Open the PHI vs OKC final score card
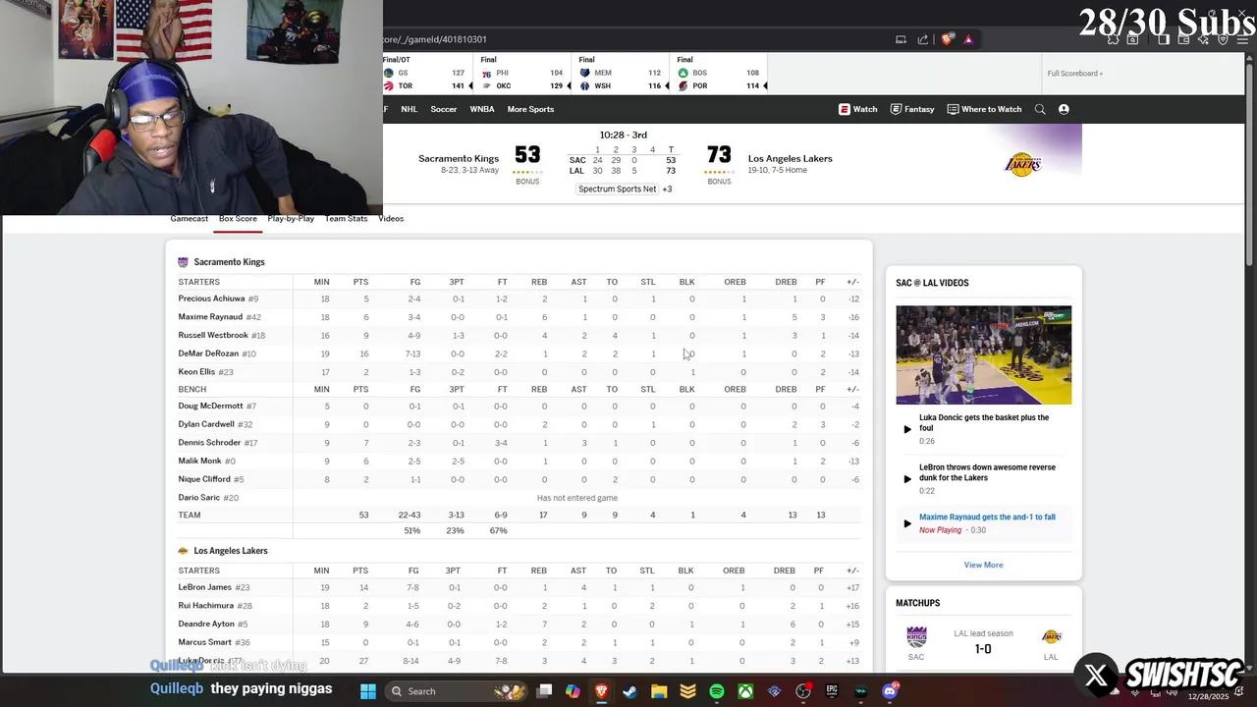Viewport: 1257px width, 707px height. pos(522,73)
